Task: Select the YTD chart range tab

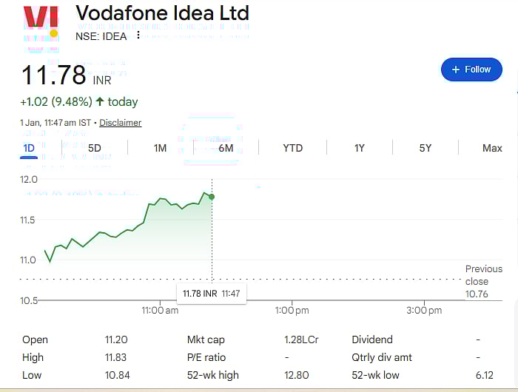Action: (292, 148)
